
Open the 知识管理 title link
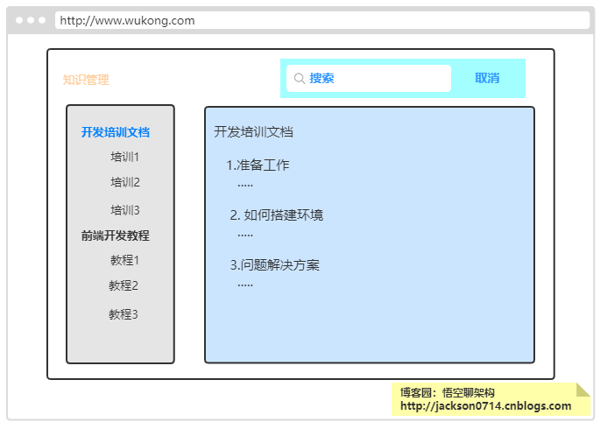[x=86, y=80]
